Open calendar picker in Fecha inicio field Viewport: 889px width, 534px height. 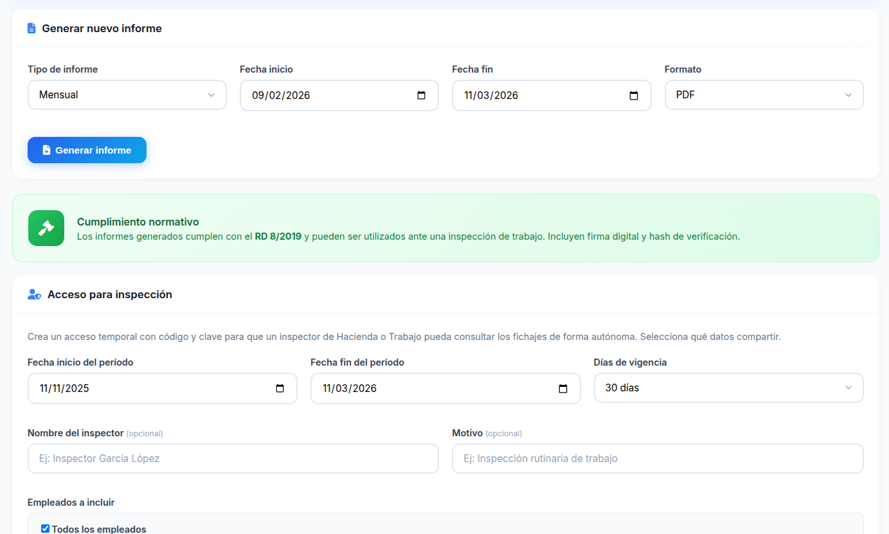point(422,96)
